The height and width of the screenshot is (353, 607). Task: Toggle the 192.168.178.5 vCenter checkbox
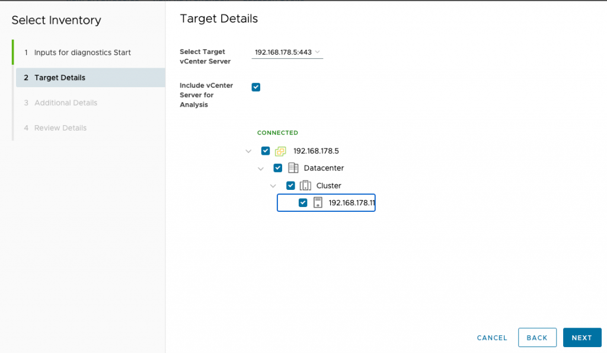tap(265, 151)
